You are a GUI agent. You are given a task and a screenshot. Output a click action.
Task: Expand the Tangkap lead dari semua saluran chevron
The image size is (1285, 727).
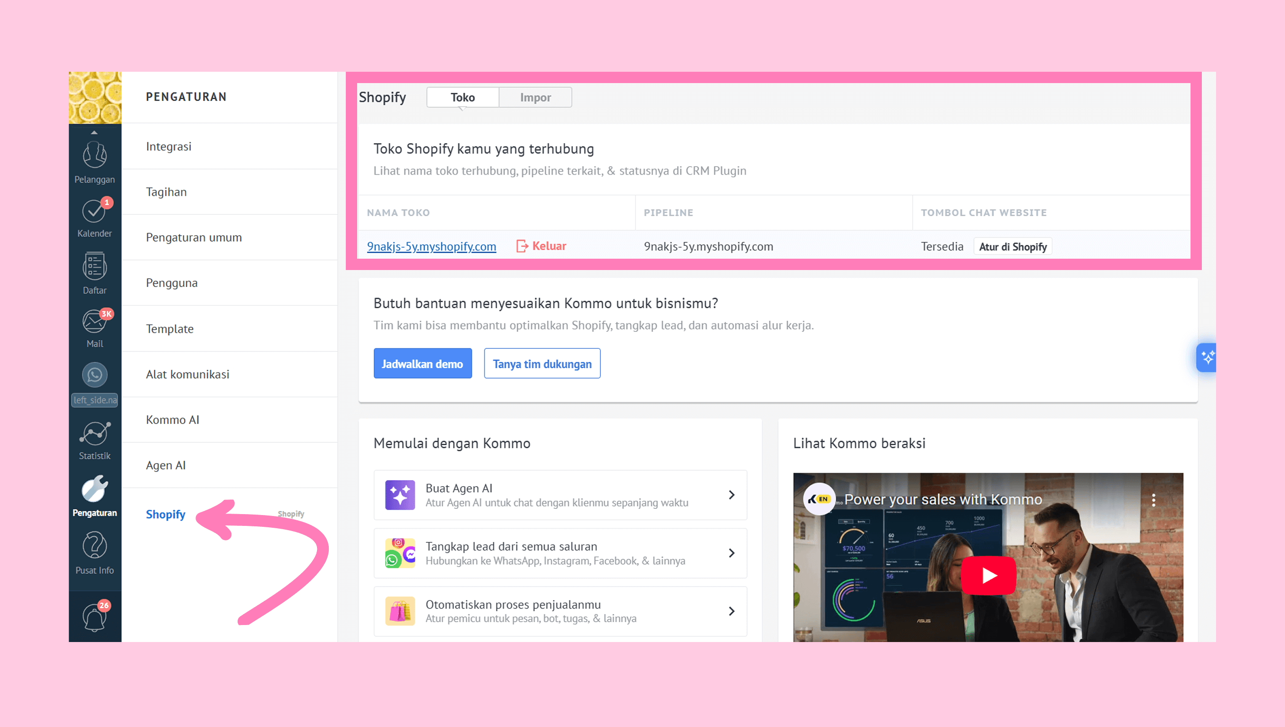click(731, 553)
